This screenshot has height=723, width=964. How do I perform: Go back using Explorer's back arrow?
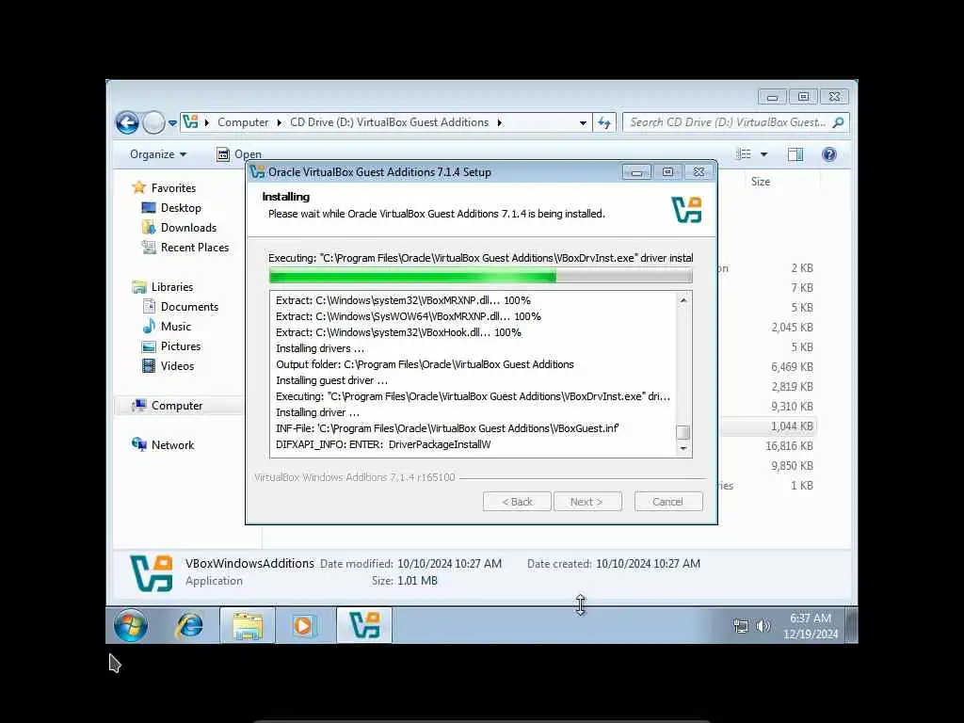tap(127, 122)
